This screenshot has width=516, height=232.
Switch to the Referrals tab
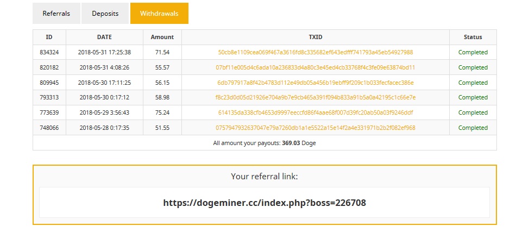point(56,14)
